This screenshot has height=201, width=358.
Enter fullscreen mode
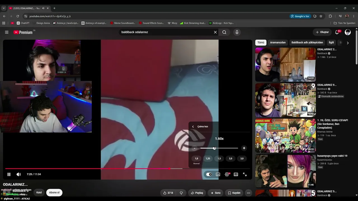[245, 174]
